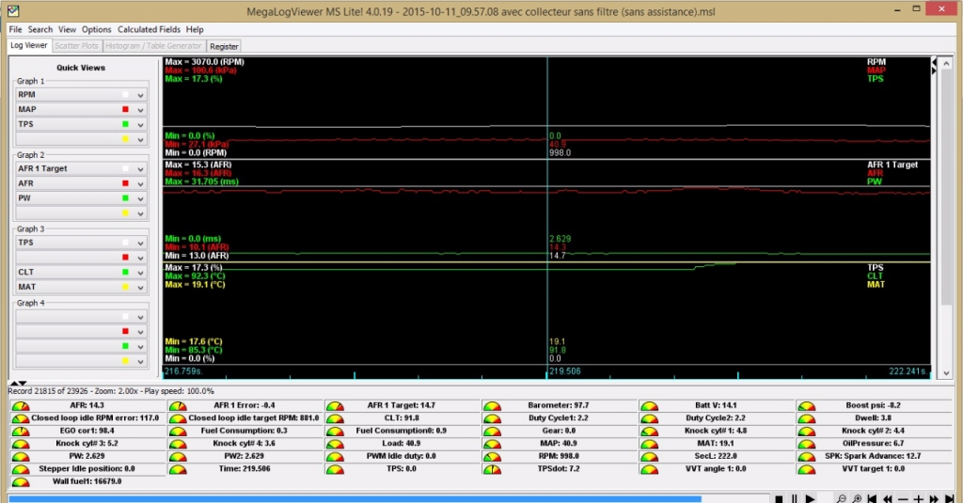
Task: Open the Help menu
Action: (x=195, y=29)
